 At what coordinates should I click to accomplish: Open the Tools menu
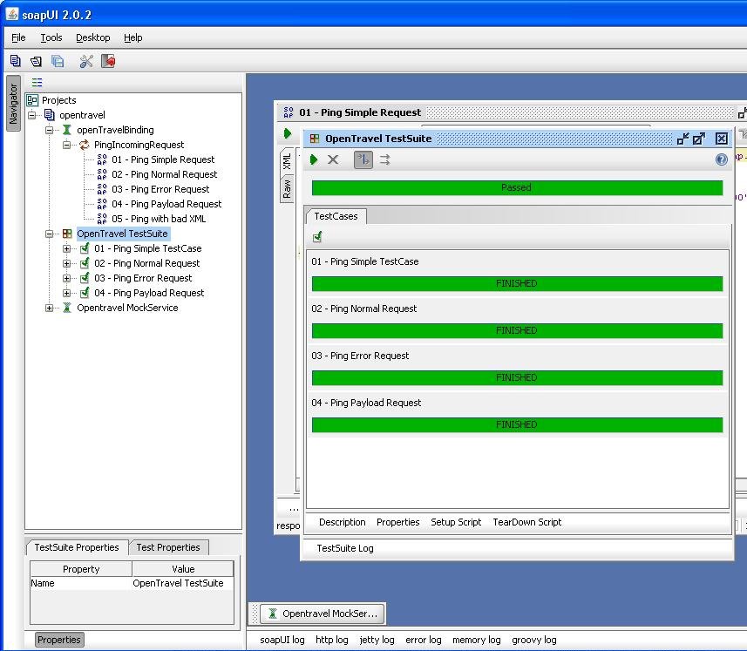51,37
